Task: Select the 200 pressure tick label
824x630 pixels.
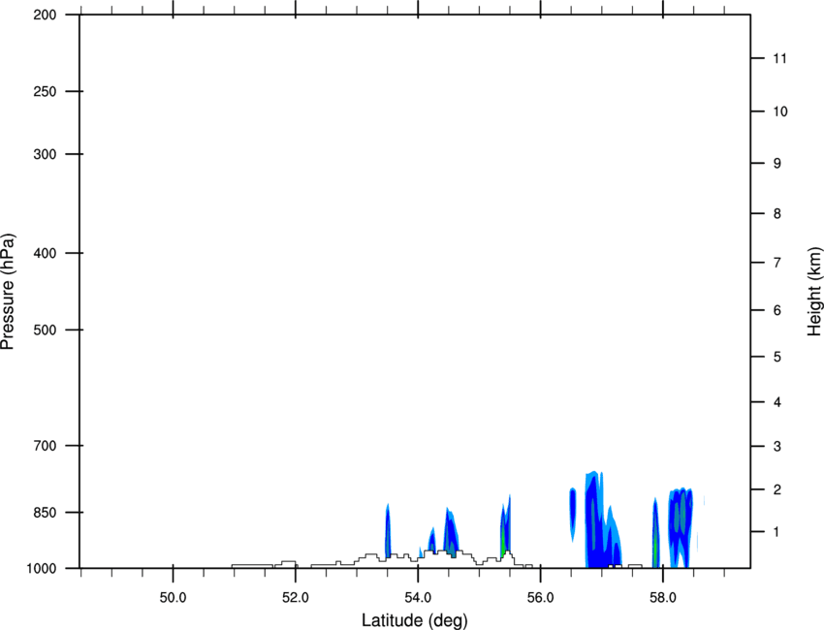Action: (45, 15)
